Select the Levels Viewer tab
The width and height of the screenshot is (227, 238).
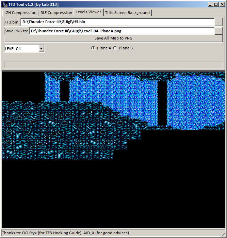(88, 12)
